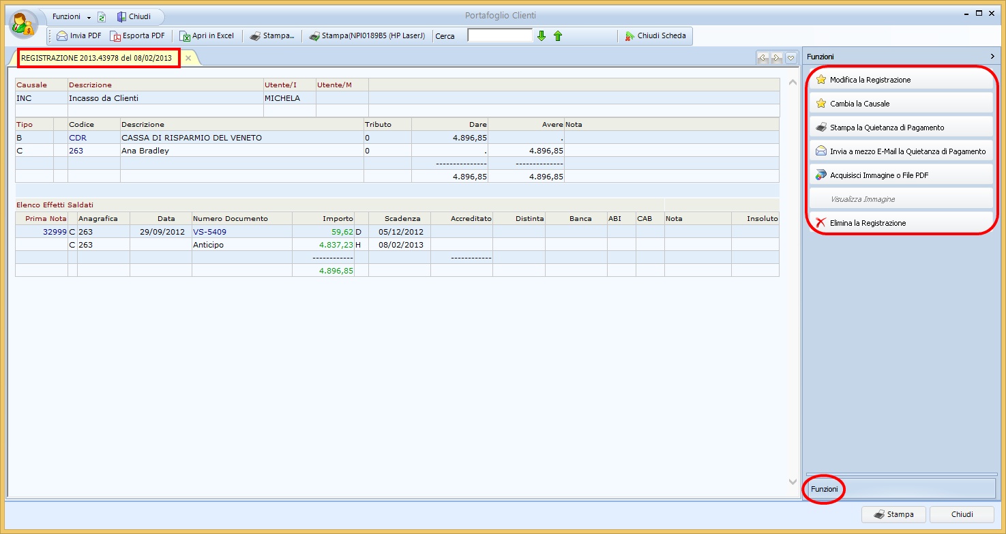The image size is (1006, 534).
Task: Close the REGISTRAZIONE tab with its X
Action: pyautogui.click(x=188, y=58)
